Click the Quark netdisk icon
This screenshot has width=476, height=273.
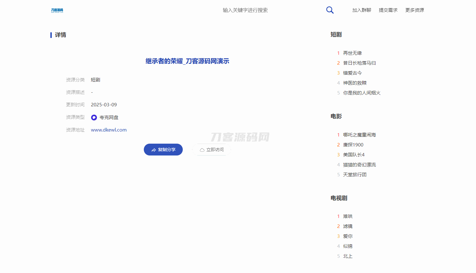pos(94,118)
